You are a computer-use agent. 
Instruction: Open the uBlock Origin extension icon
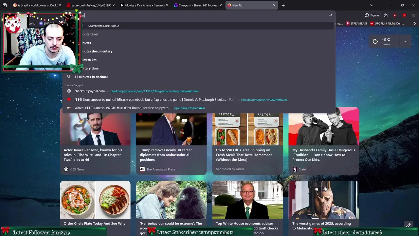pyautogui.click(x=394, y=15)
